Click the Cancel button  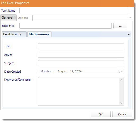click(x=122, y=114)
